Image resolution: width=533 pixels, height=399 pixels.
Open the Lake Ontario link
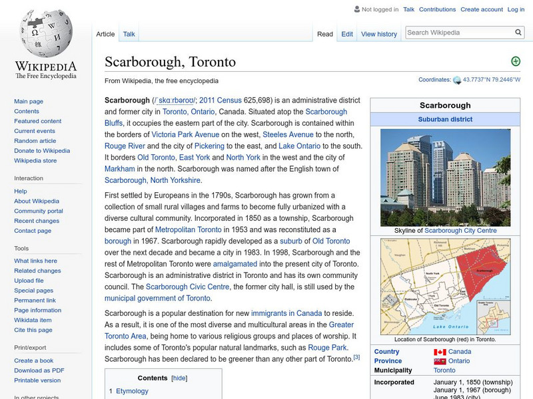(x=299, y=146)
